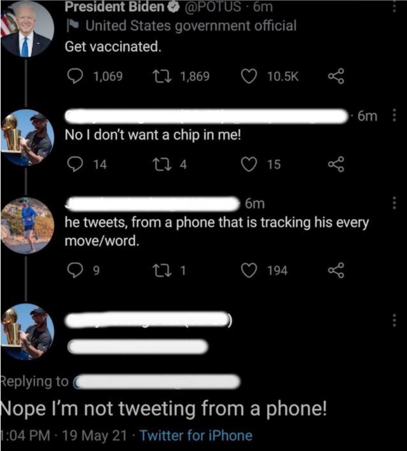Image resolution: width=407 pixels, height=451 pixels.
Task: Share the phone tracking tweet
Action: click(336, 270)
